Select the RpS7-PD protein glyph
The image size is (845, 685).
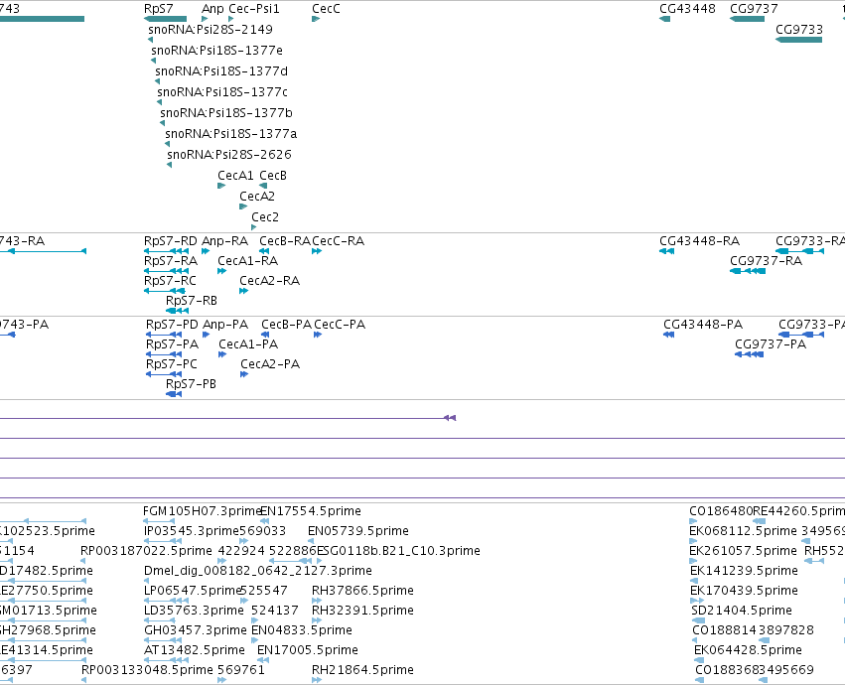coord(164,335)
